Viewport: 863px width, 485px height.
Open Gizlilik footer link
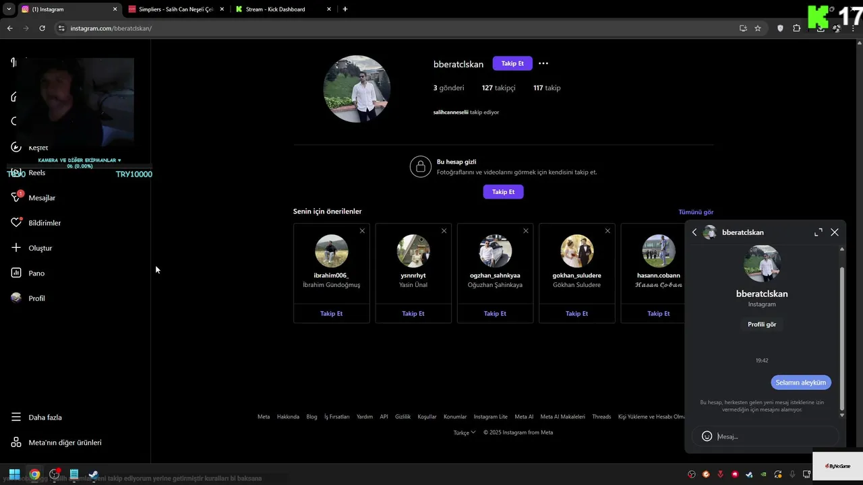[403, 416]
